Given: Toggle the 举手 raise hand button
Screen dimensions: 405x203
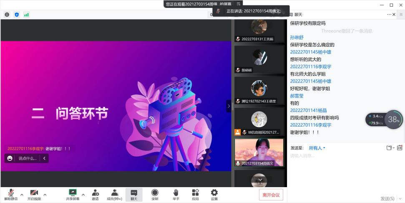Looking at the screenshot, I should [x=176, y=194].
